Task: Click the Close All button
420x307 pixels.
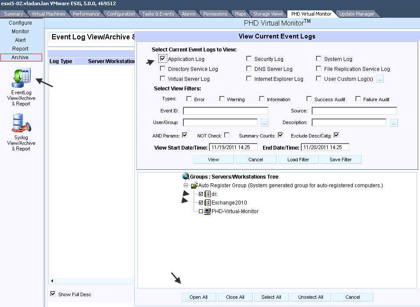Action: (235, 297)
